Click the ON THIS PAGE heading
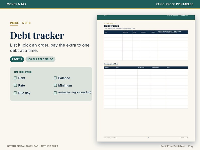 (x=23, y=72)
